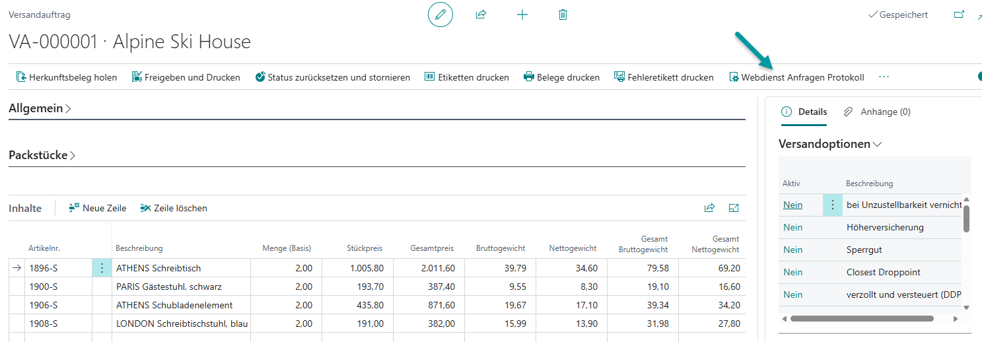This screenshot has height=342, width=982.
Task: Click the pencil edit icon
Action: click(x=440, y=15)
